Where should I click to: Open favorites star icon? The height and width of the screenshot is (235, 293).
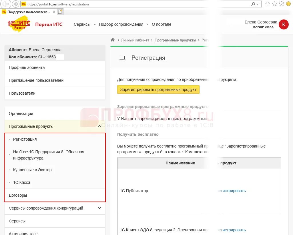(x=274, y=4)
